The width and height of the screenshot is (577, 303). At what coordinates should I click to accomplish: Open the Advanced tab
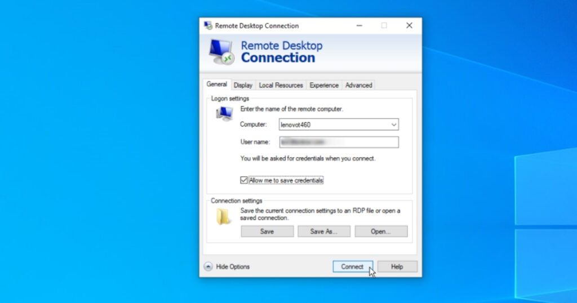pyautogui.click(x=359, y=85)
